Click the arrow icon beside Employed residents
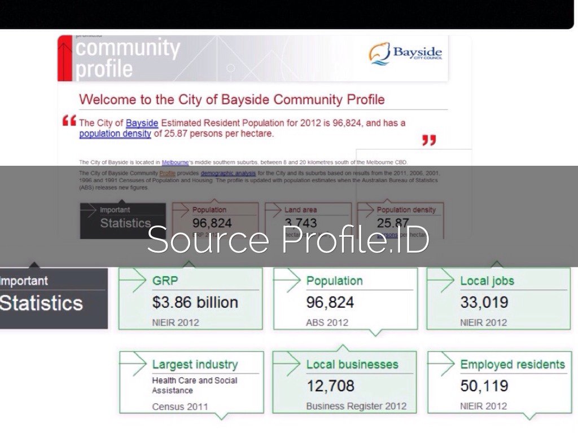Screen dimensions: 578x433 pos(441,365)
